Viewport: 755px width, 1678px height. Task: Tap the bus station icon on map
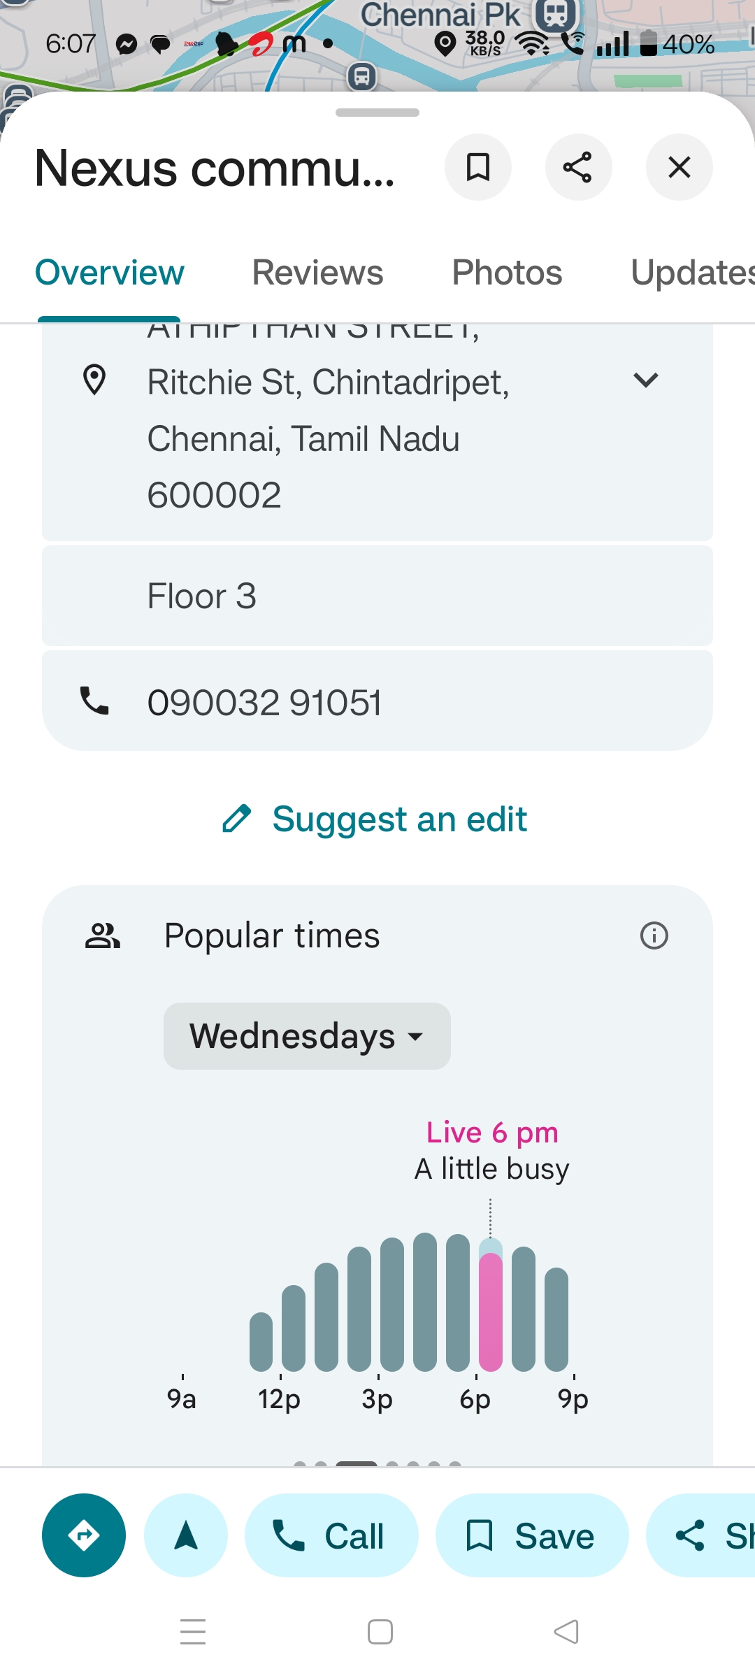[x=361, y=76]
